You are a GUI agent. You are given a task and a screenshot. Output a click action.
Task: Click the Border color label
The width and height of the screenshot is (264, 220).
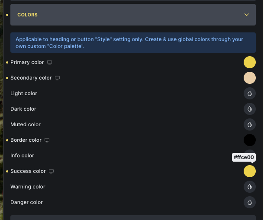pyautogui.click(x=26, y=140)
